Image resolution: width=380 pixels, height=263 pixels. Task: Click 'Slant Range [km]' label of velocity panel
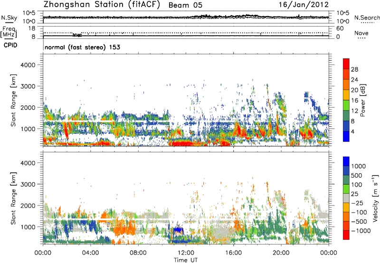[x=13, y=198]
